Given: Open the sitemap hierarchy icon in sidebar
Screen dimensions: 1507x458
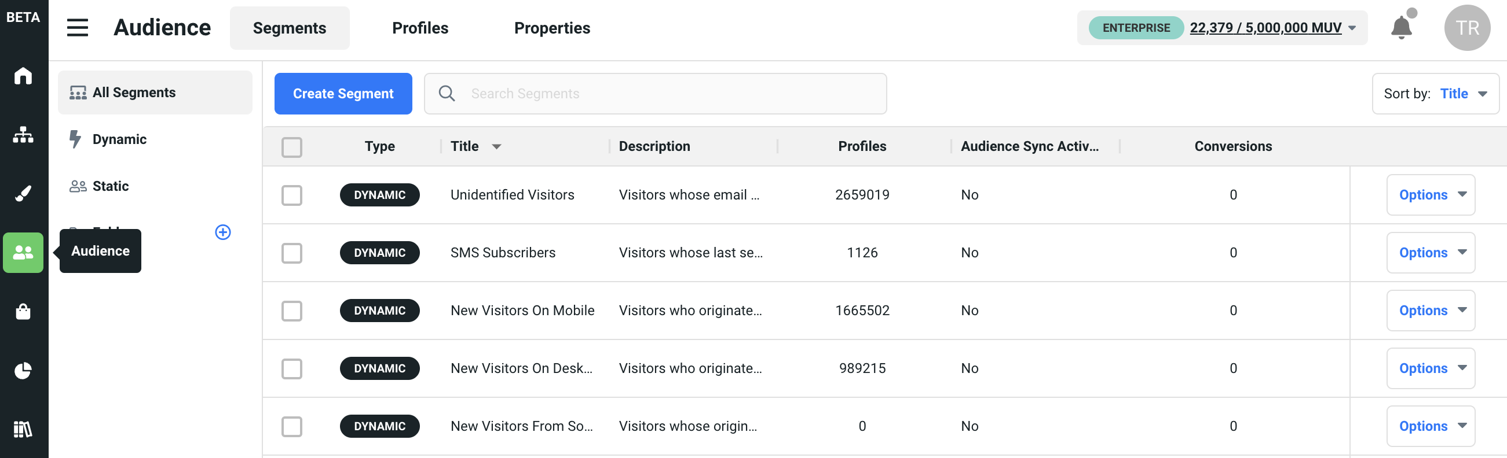Looking at the screenshot, I should [23, 135].
